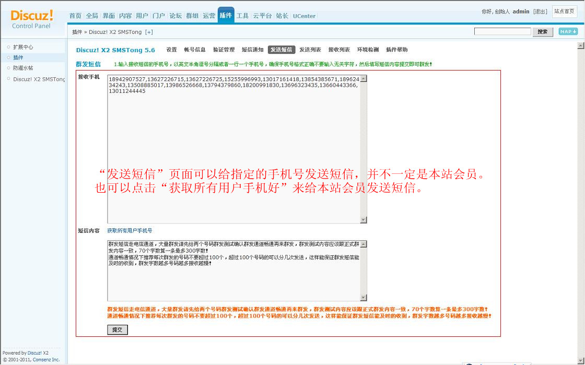Switch to the 设置 tab
This screenshot has width=585, height=365.
(172, 50)
